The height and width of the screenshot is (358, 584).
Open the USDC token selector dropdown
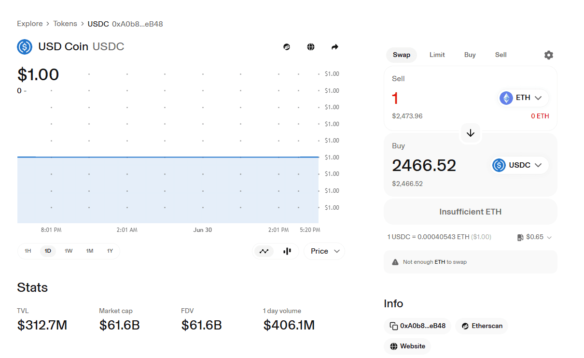[x=519, y=165]
